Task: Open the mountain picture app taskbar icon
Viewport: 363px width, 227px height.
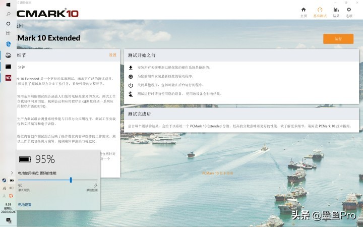Action: (8, 55)
